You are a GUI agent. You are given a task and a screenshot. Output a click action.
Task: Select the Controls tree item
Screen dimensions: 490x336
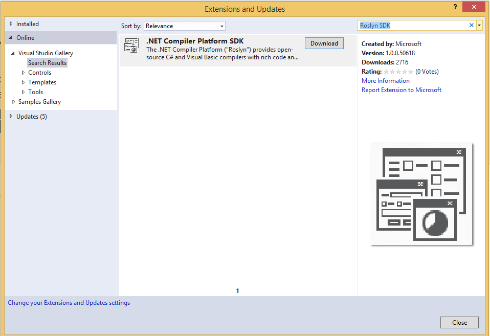pyautogui.click(x=40, y=73)
